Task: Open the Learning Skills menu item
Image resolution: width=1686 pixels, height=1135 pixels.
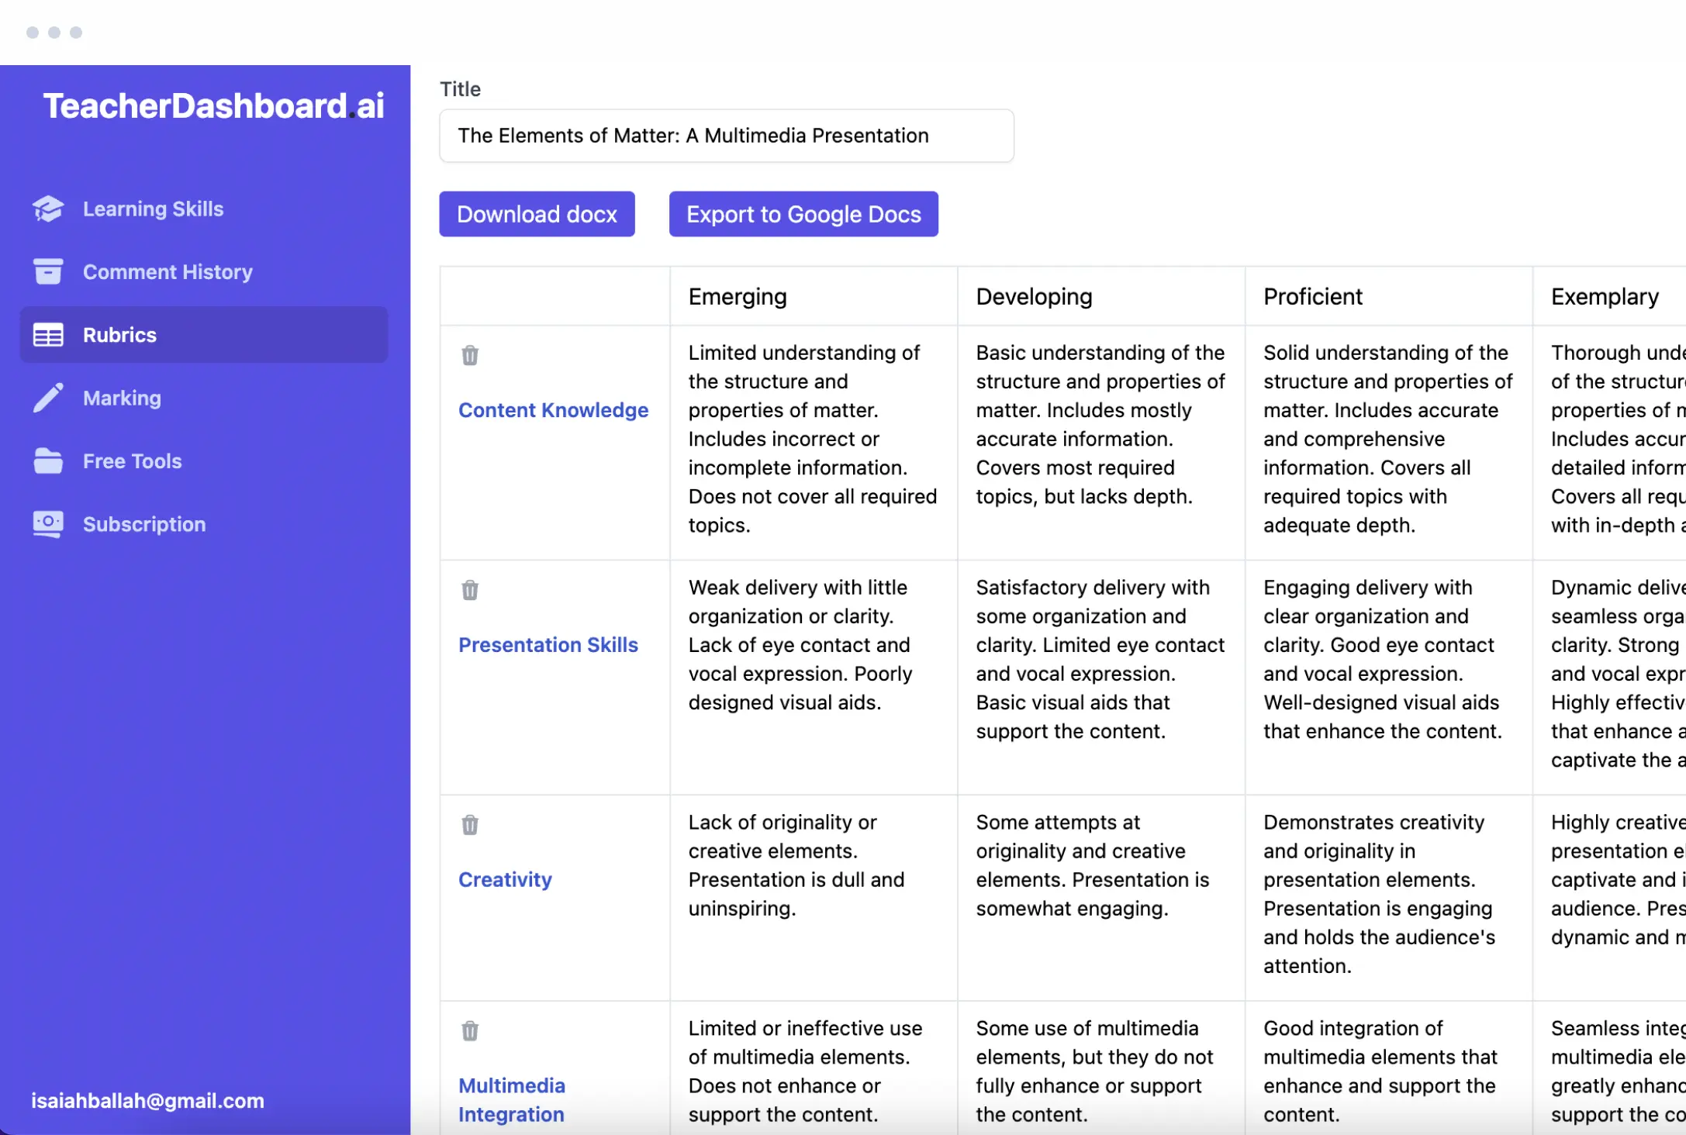Action: click(153, 209)
